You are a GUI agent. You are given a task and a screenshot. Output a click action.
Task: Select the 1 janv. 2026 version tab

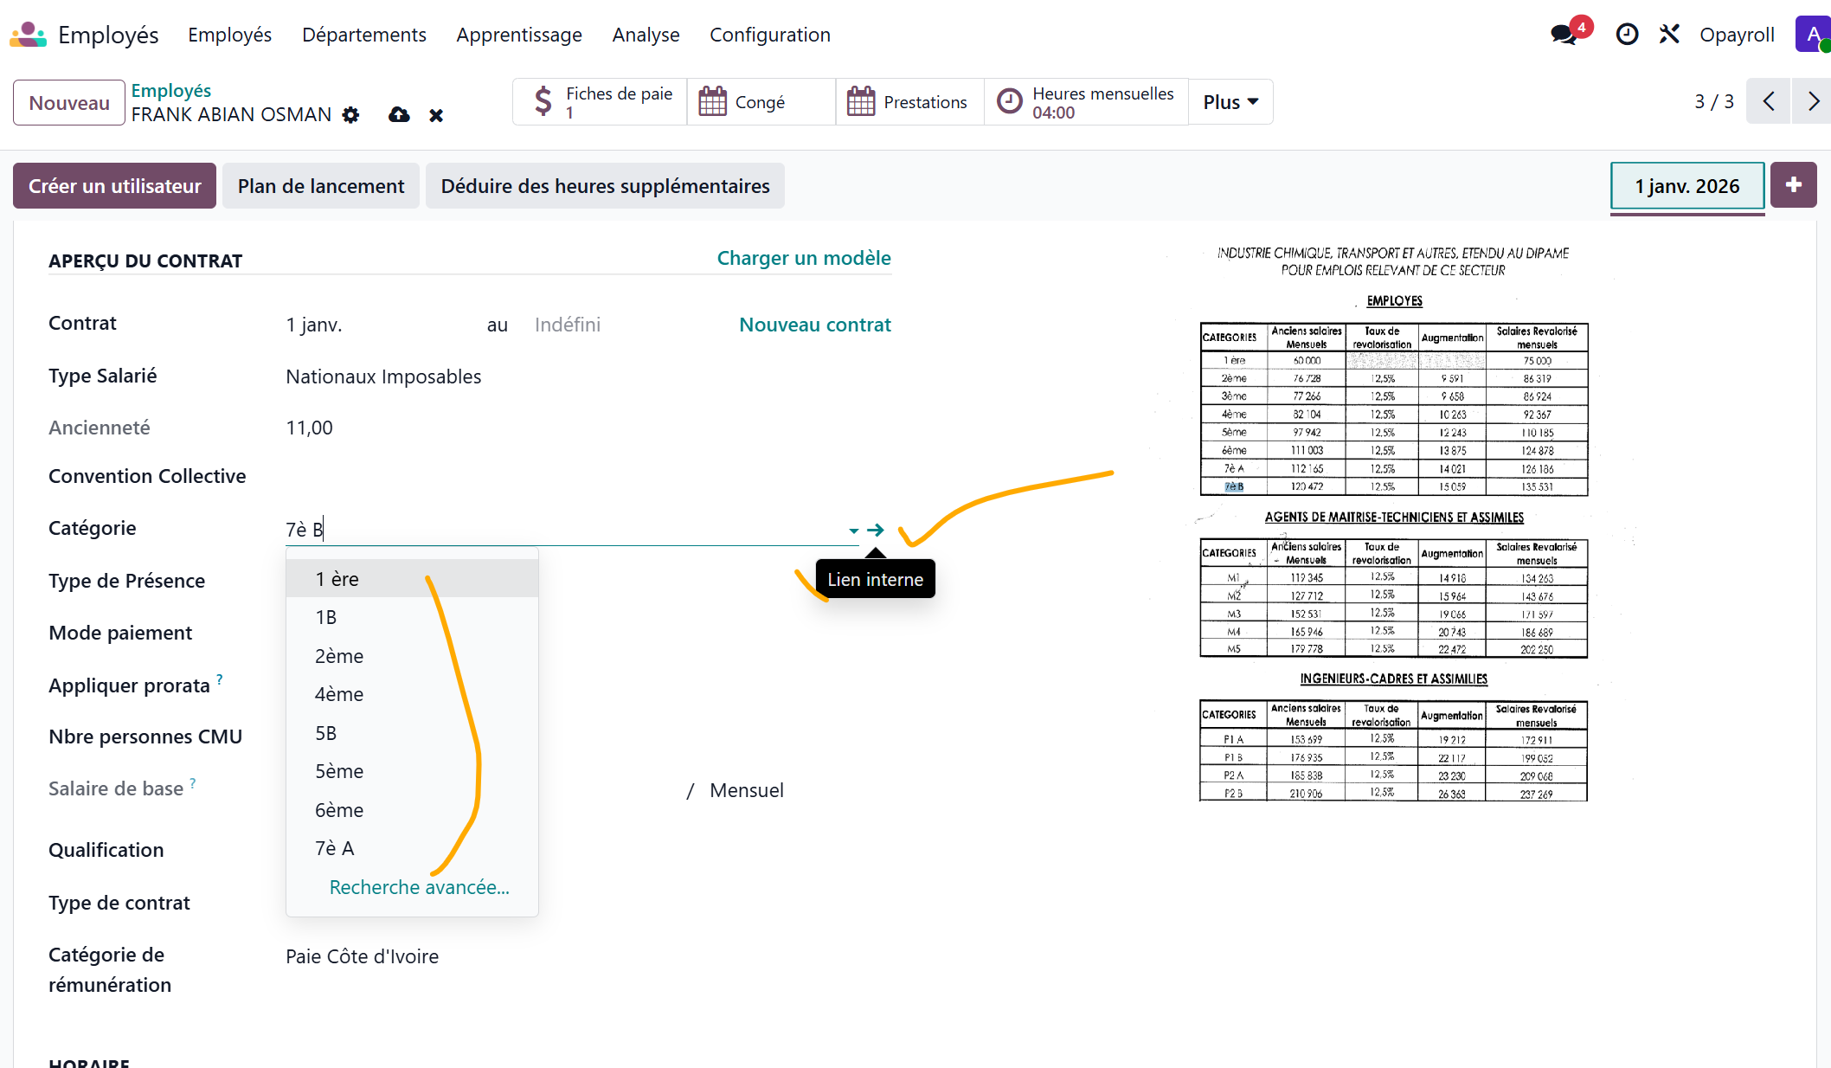click(1686, 186)
